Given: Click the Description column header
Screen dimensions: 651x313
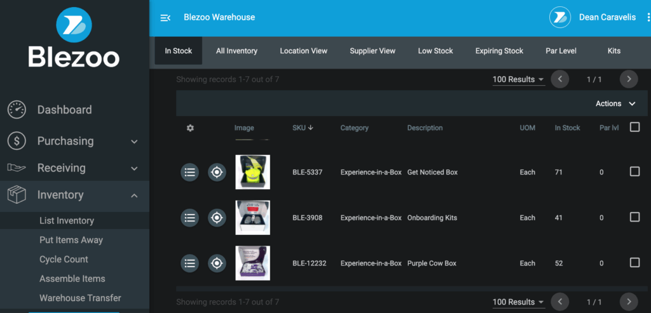Looking at the screenshot, I should click(425, 128).
